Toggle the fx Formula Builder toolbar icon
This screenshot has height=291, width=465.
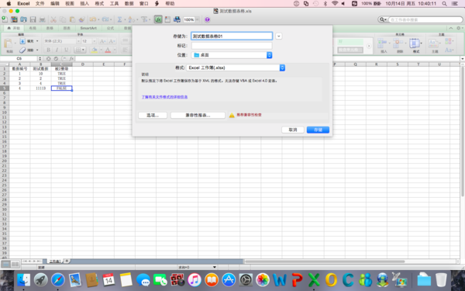[158, 19]
